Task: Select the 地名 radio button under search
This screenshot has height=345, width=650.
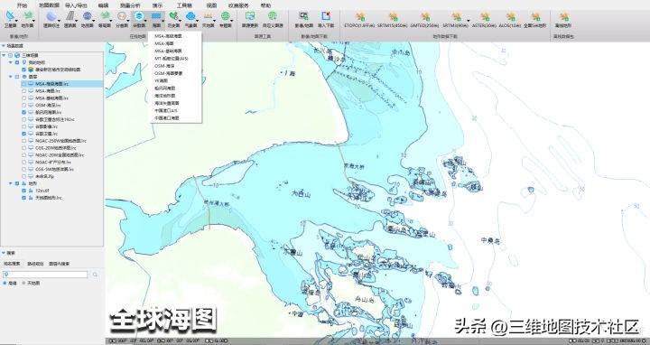Action: [x=5, y=284]
